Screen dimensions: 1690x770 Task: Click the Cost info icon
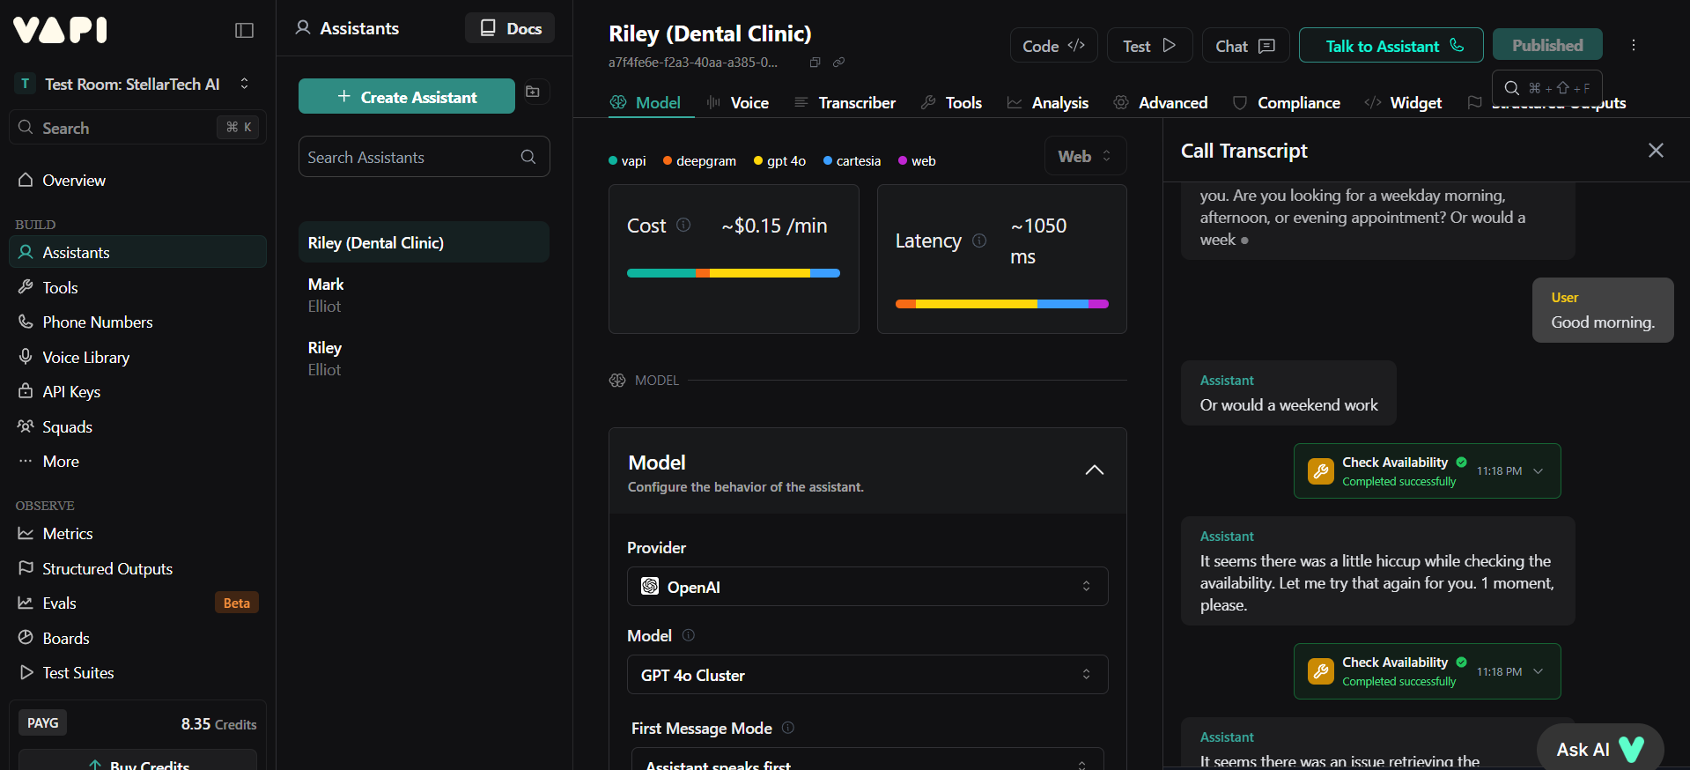(683, 226)
